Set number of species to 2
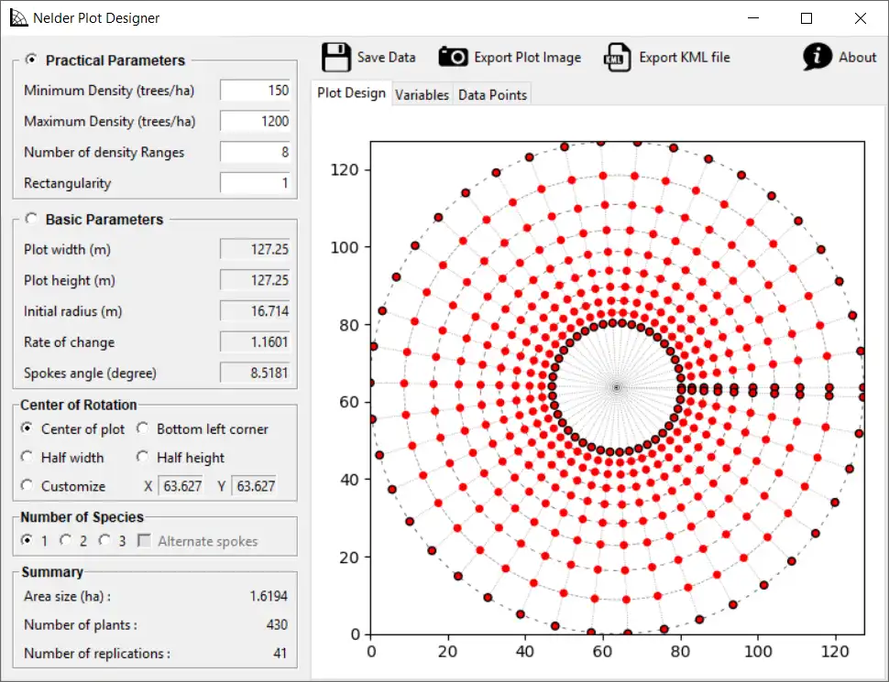Viewport: 889px width, 682px height. (x=66, y=540)
